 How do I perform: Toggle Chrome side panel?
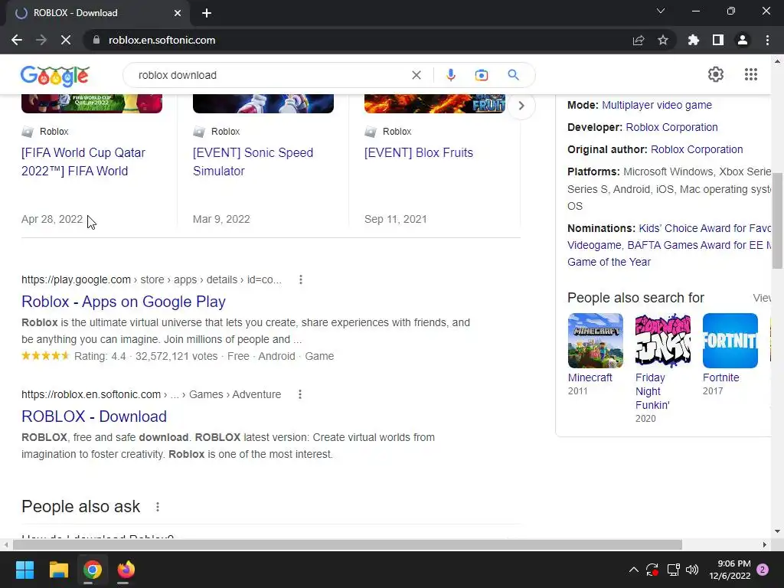click(x=718, y=40)
